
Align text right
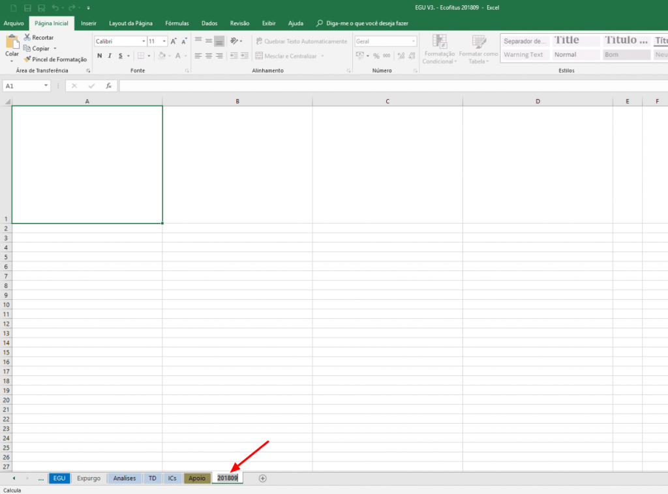pyautogui.click(x=219, y=56)
